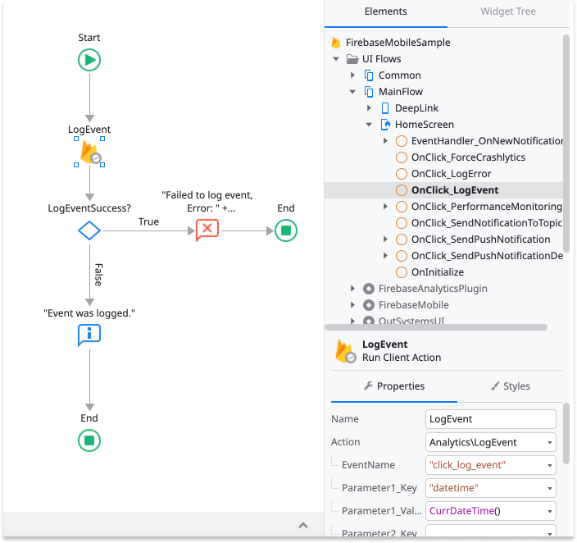This screenshot has height=543, width=577.
Task: Collapse the MainFlow node
Action: coord(352,92)
